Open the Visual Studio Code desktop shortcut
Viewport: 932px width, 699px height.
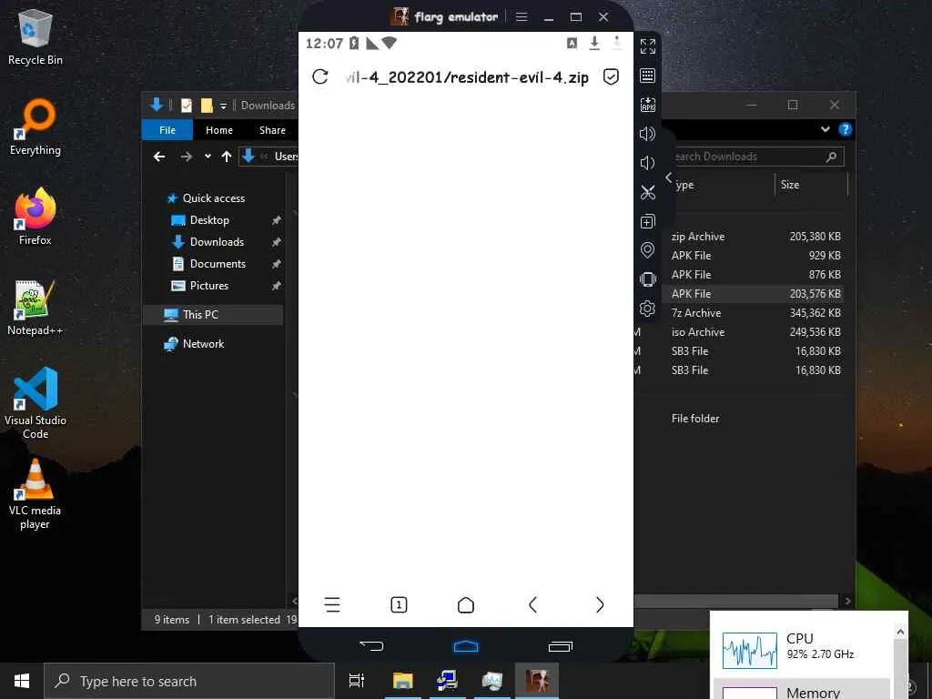tap(35, 403)
